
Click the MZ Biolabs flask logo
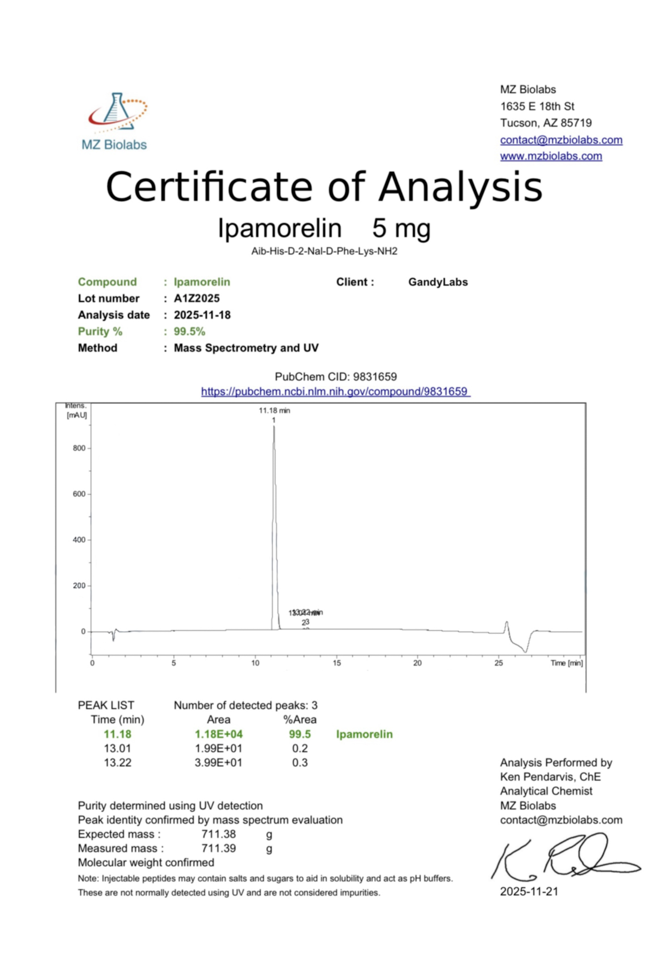tap(117, 113)
